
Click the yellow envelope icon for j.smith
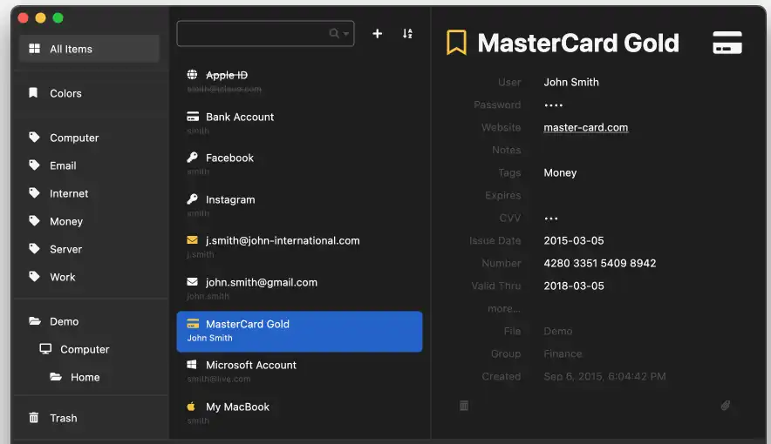(192, 240)
